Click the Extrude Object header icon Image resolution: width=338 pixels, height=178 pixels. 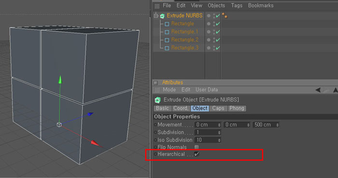[158, 100]
